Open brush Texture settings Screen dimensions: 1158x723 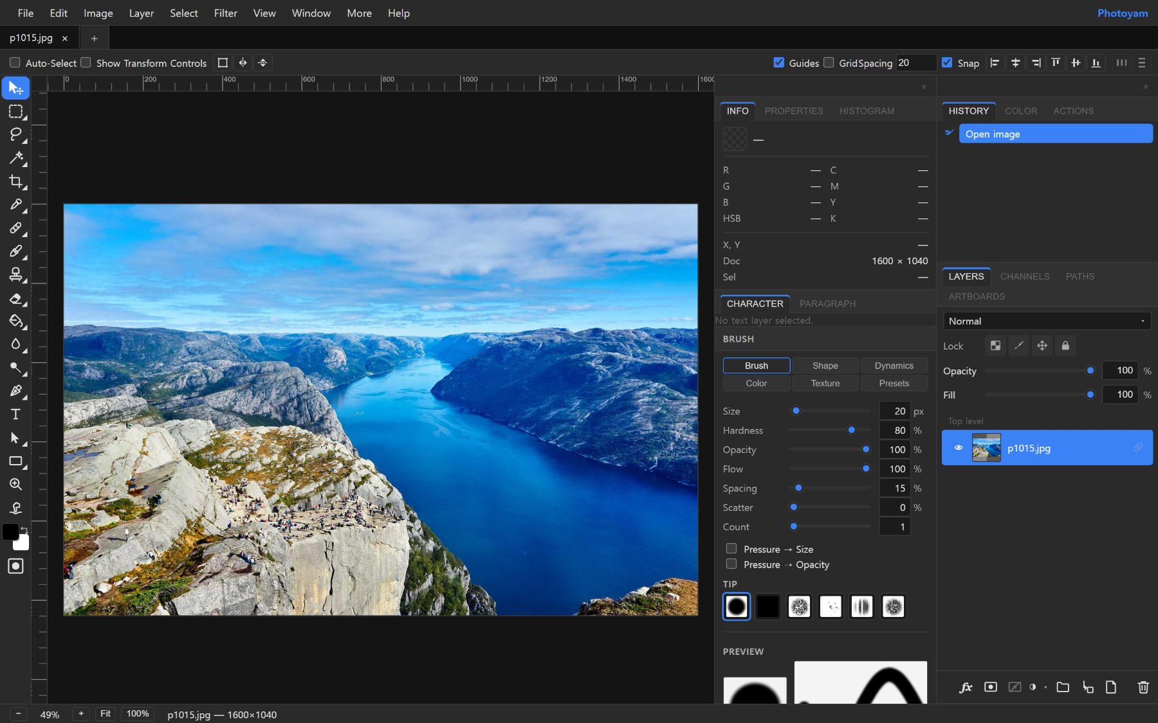pyautogui.click(x=825, y=383)
